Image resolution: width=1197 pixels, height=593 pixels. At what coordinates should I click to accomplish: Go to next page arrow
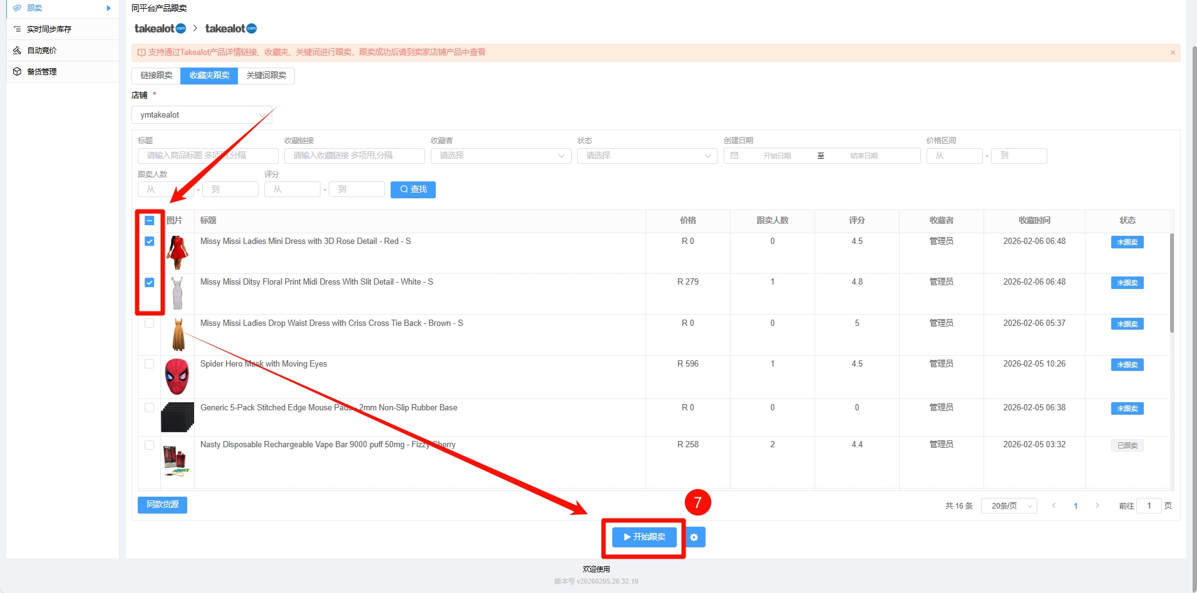tap(1097, 506)
